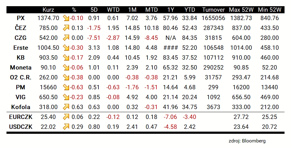The width and height of the screenshot is (291, 148).
Task: Click the PM price 15660
Action: (x=48, y=87)
